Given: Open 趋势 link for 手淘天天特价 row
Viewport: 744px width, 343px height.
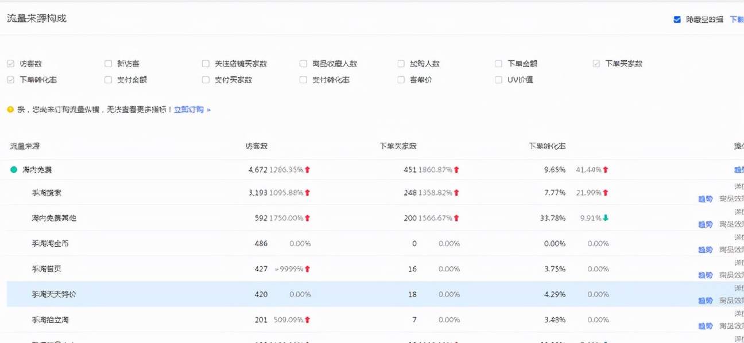Looking at the screenshot, I should click(x=705, y=301).
